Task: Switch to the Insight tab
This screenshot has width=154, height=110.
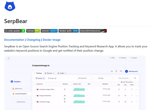Action: coord(61,73)
